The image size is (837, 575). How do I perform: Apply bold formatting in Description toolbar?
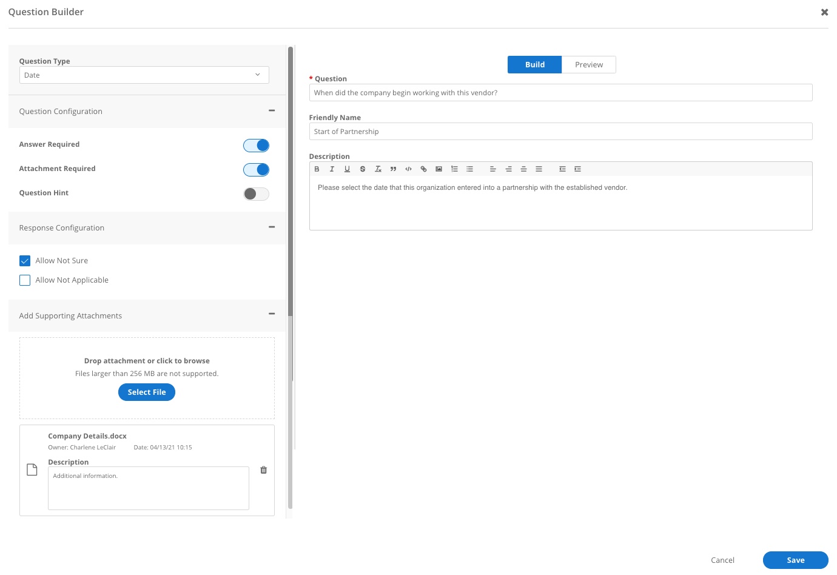point(317,169)
